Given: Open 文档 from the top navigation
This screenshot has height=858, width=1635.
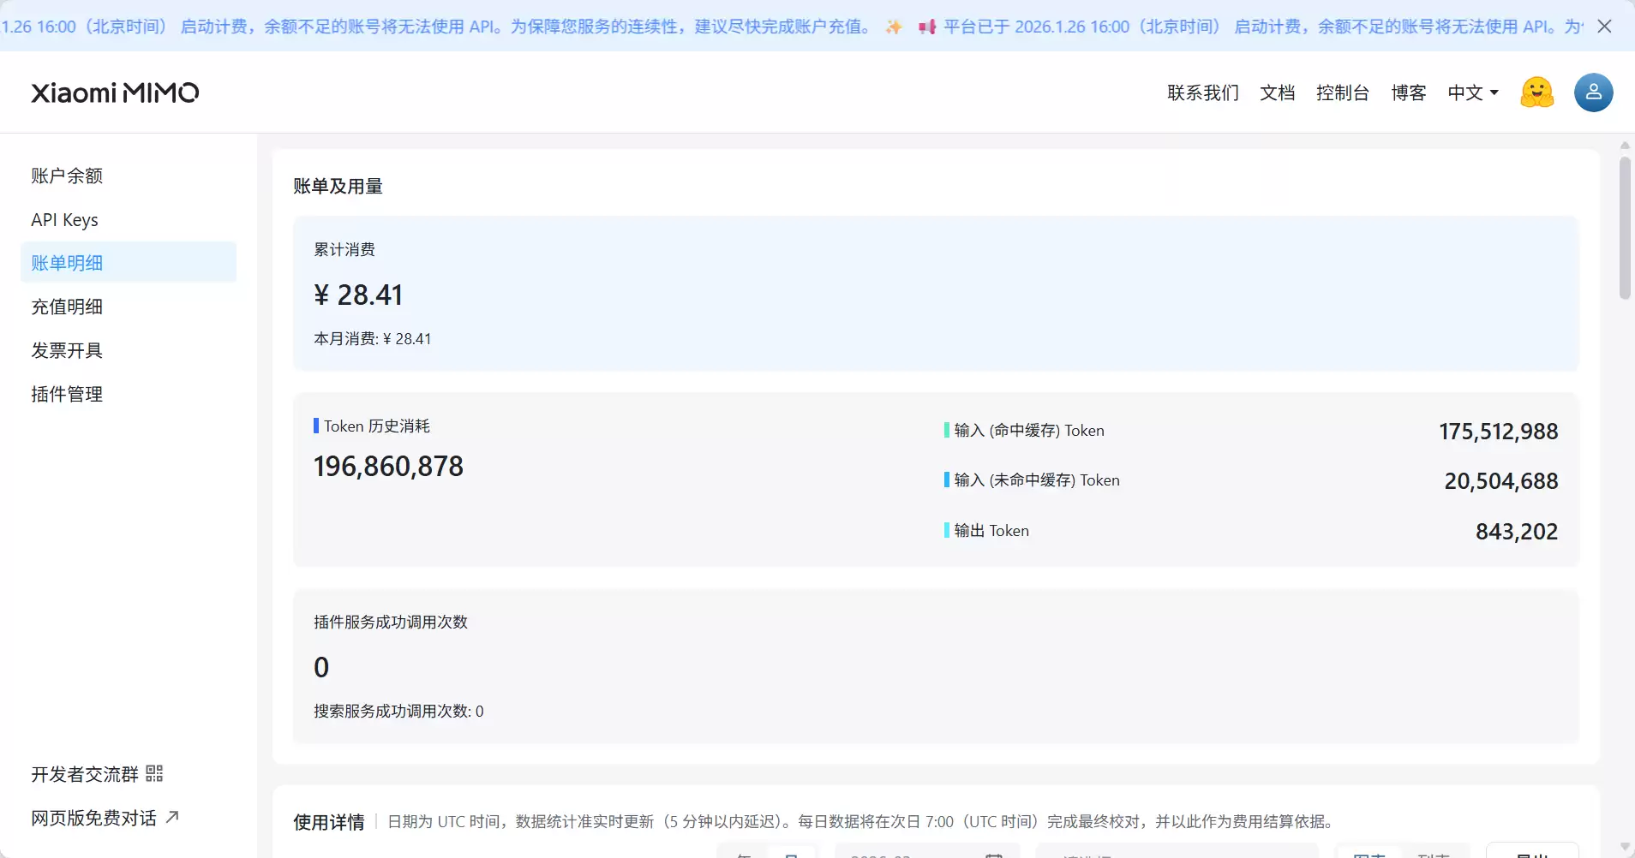Looking at the screenshot, I should [1277, 92].
